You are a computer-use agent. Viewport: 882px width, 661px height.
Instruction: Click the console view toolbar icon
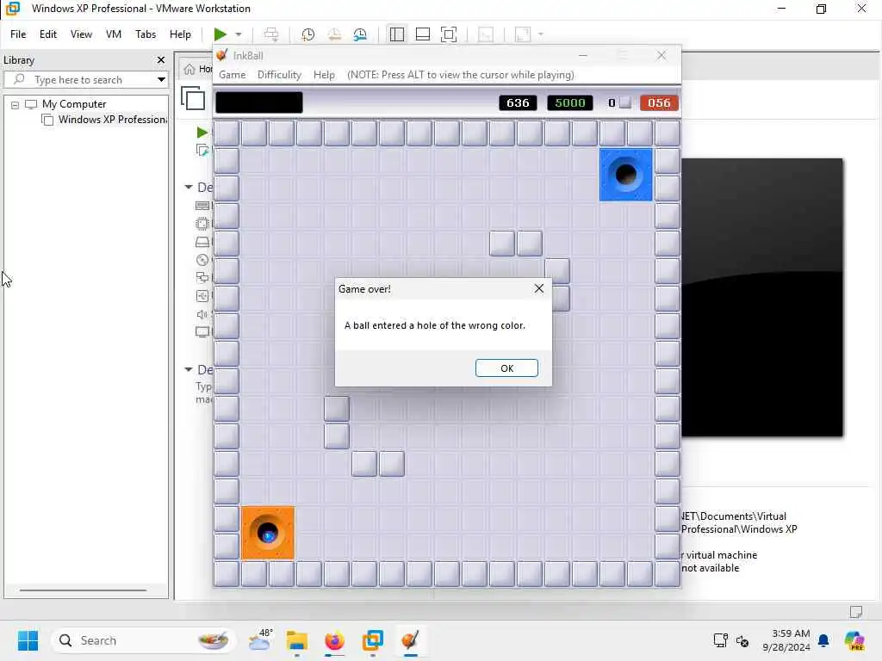pyautogui.click(x=486, y=34)
